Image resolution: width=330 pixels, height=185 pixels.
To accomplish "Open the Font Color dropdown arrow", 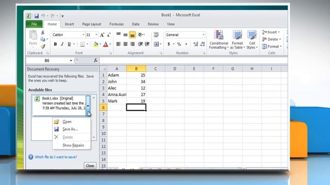I will (110, 44).
